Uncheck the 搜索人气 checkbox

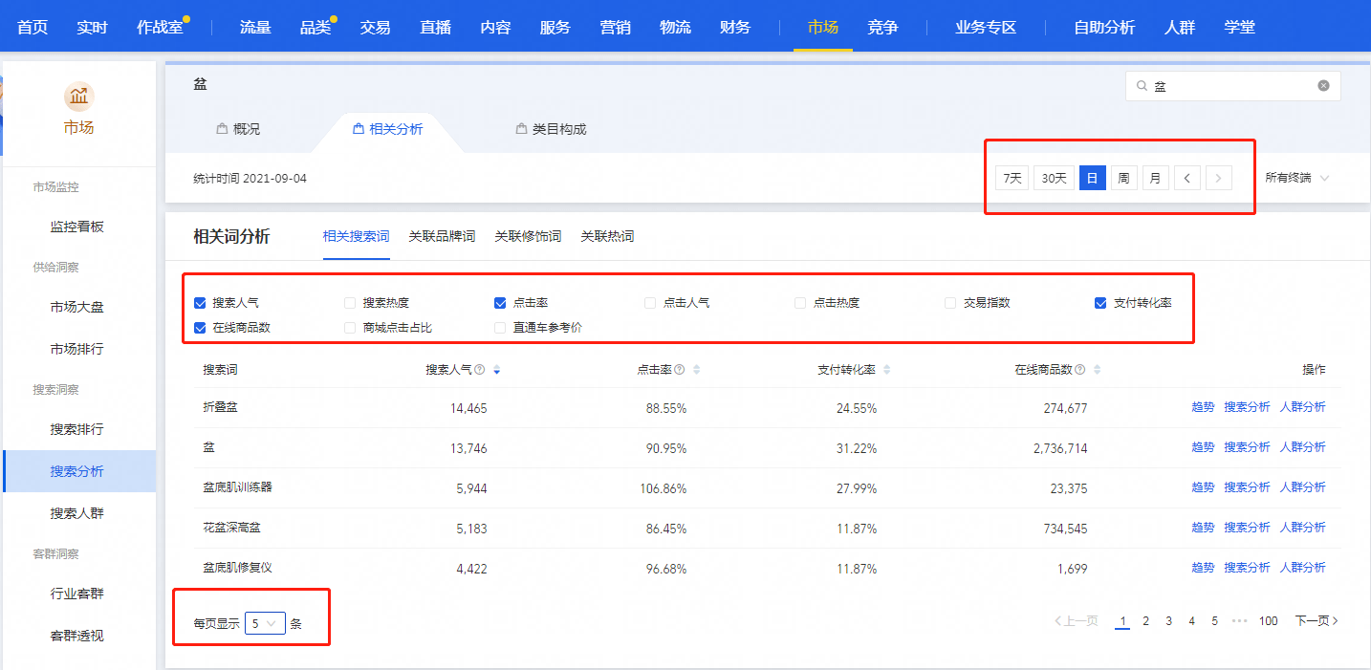200,303
